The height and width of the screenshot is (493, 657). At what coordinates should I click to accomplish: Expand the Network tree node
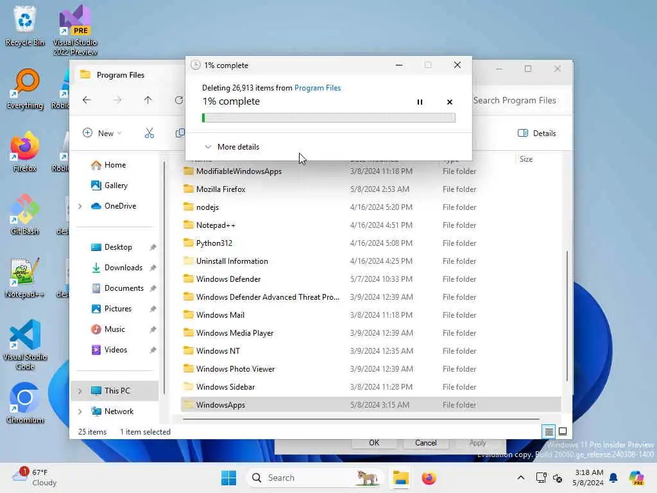(x=80, y=411)
